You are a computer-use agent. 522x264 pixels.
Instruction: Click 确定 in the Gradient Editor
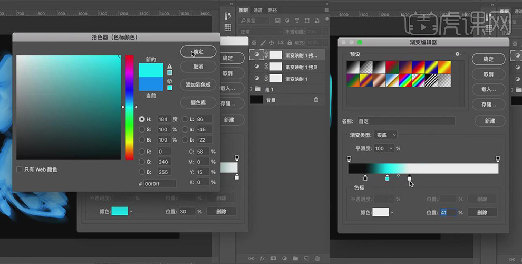[x=488, y=59]
